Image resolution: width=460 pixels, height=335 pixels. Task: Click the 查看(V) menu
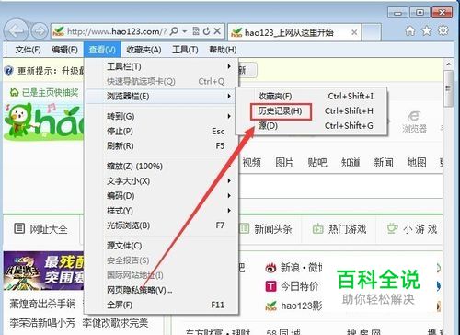tap(102, 50)
